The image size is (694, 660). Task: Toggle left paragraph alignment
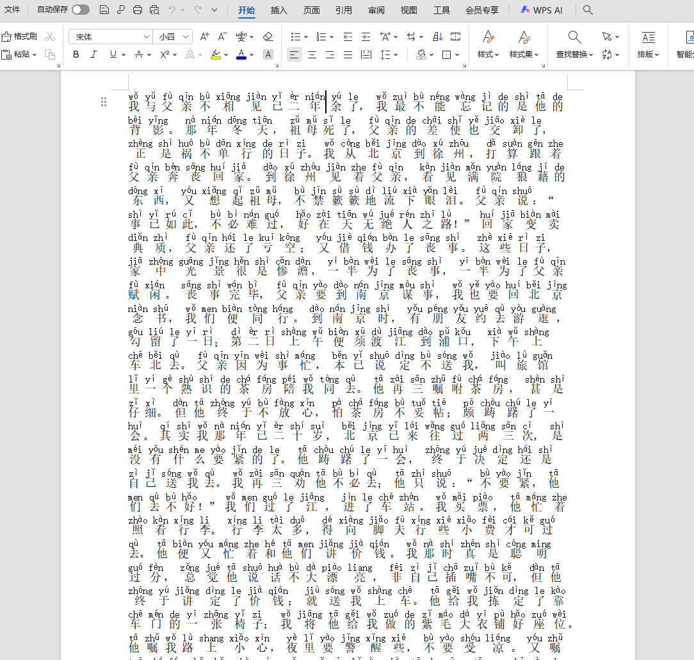click(x=294, y=54)
